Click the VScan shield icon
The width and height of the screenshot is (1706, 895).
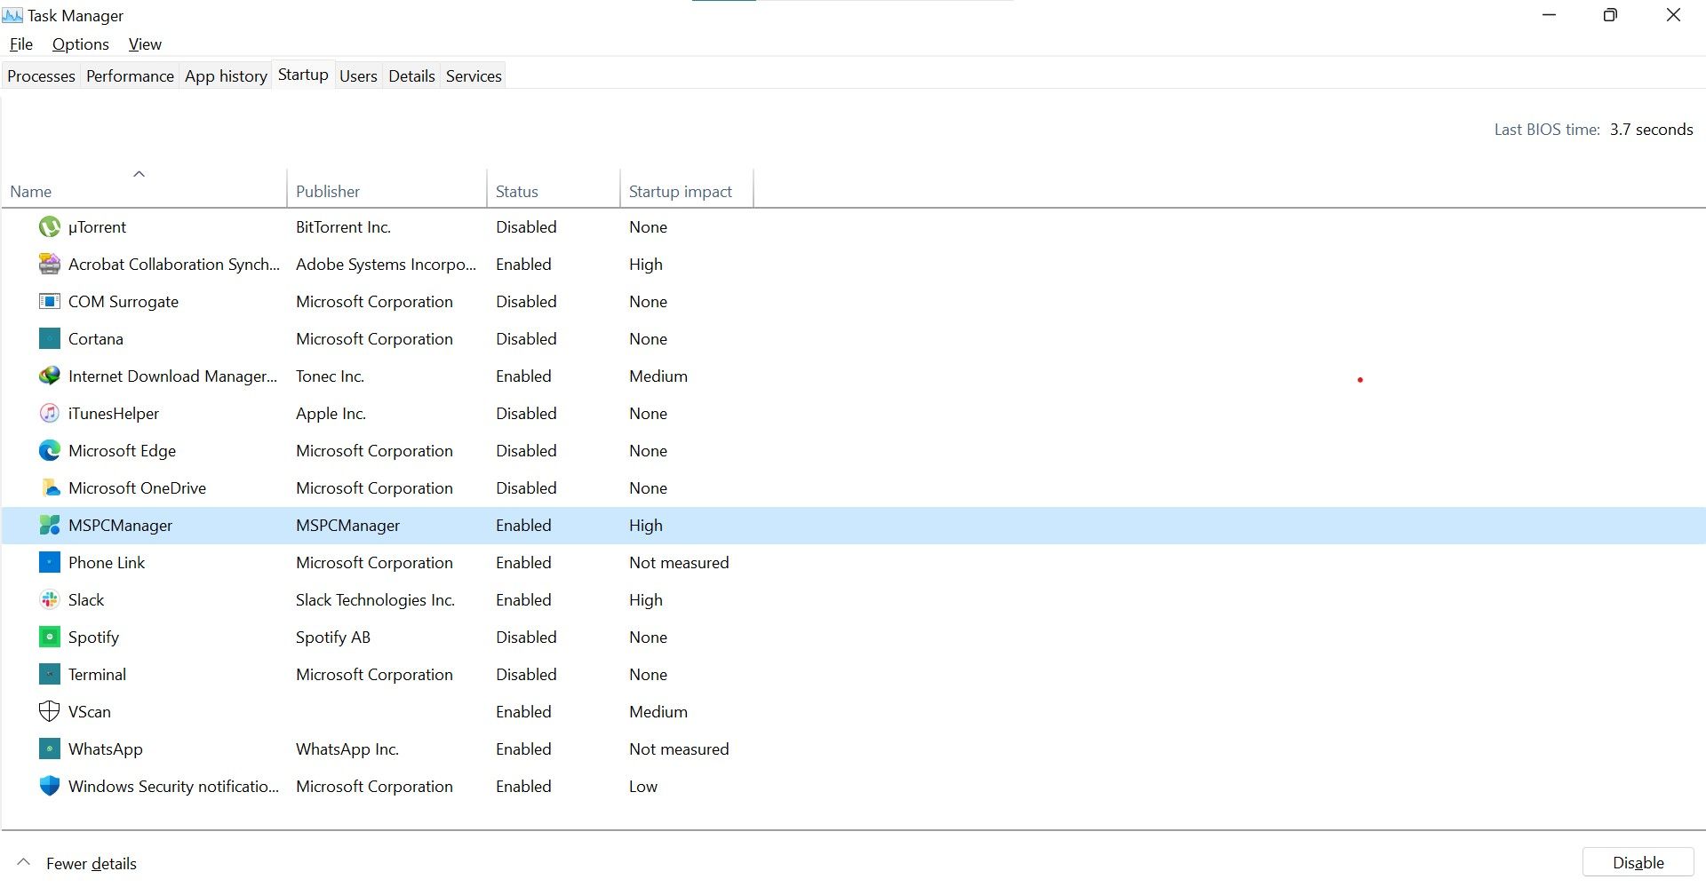click(50, 712)
